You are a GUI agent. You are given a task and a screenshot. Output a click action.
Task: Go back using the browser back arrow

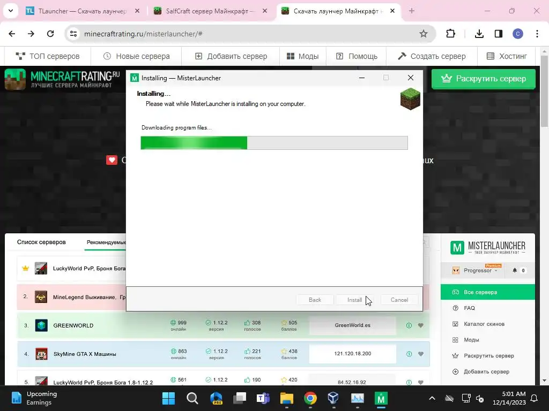coord(12,34)
